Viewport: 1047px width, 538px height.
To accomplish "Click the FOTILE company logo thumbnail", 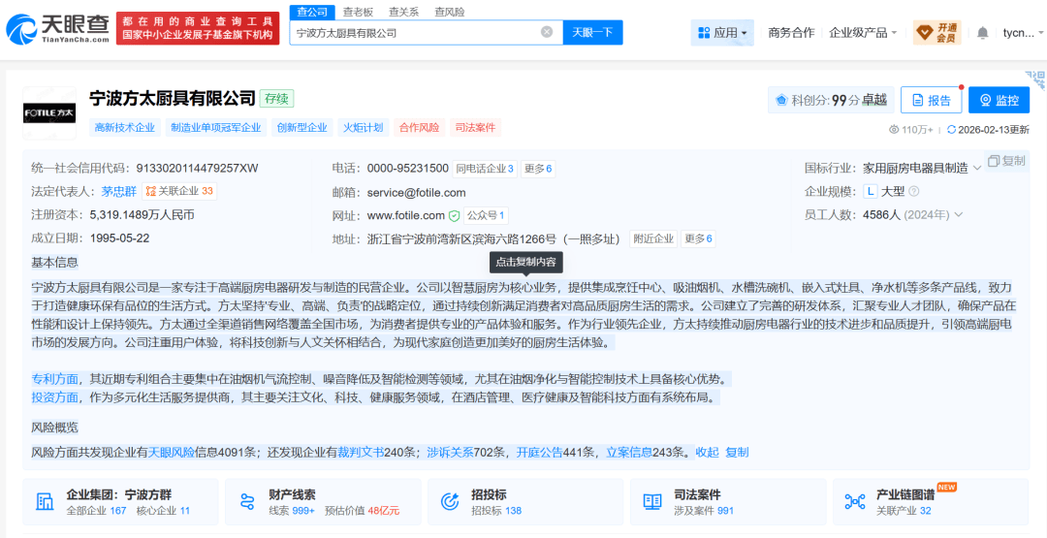I will [48, 113].
